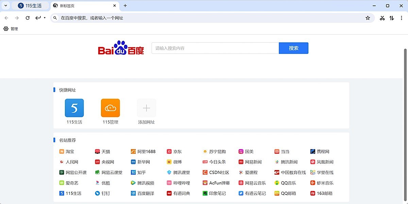
Task: Click the 管理 gear icon in bookmarks bar
Action: [6, 29]
